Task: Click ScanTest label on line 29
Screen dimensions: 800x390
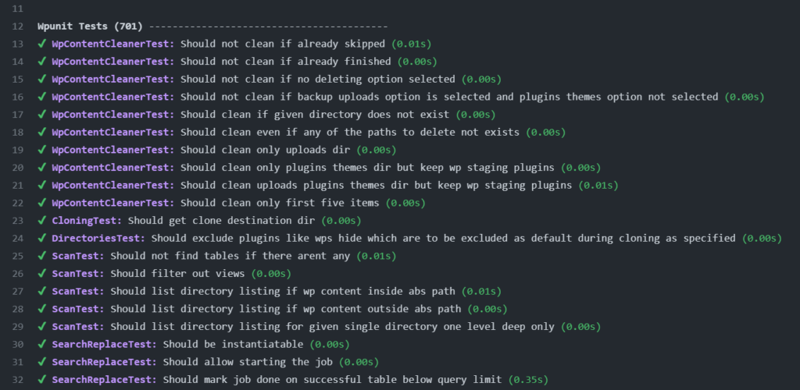Action: [78, 326]
